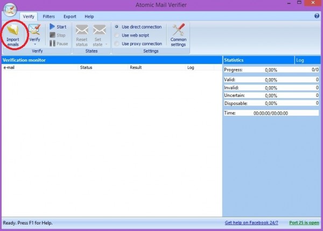Open the Export ribbon tab
Image resolution: width=323 pixels, height=231 pixels.
pos(70,17)
